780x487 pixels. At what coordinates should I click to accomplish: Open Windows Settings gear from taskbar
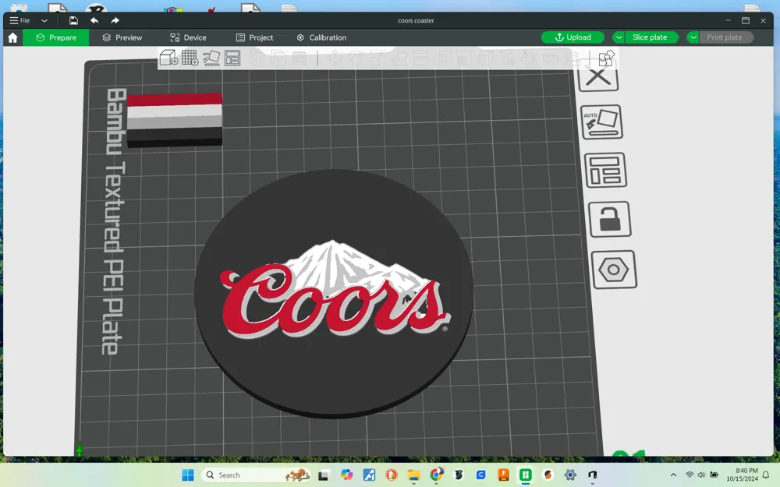point(570,475)
